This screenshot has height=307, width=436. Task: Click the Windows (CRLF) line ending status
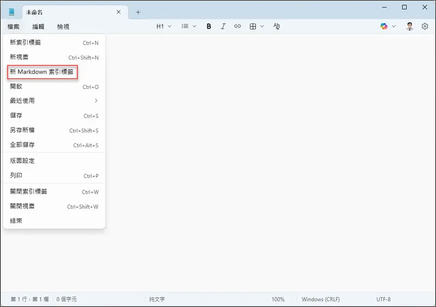pos(321,299)
